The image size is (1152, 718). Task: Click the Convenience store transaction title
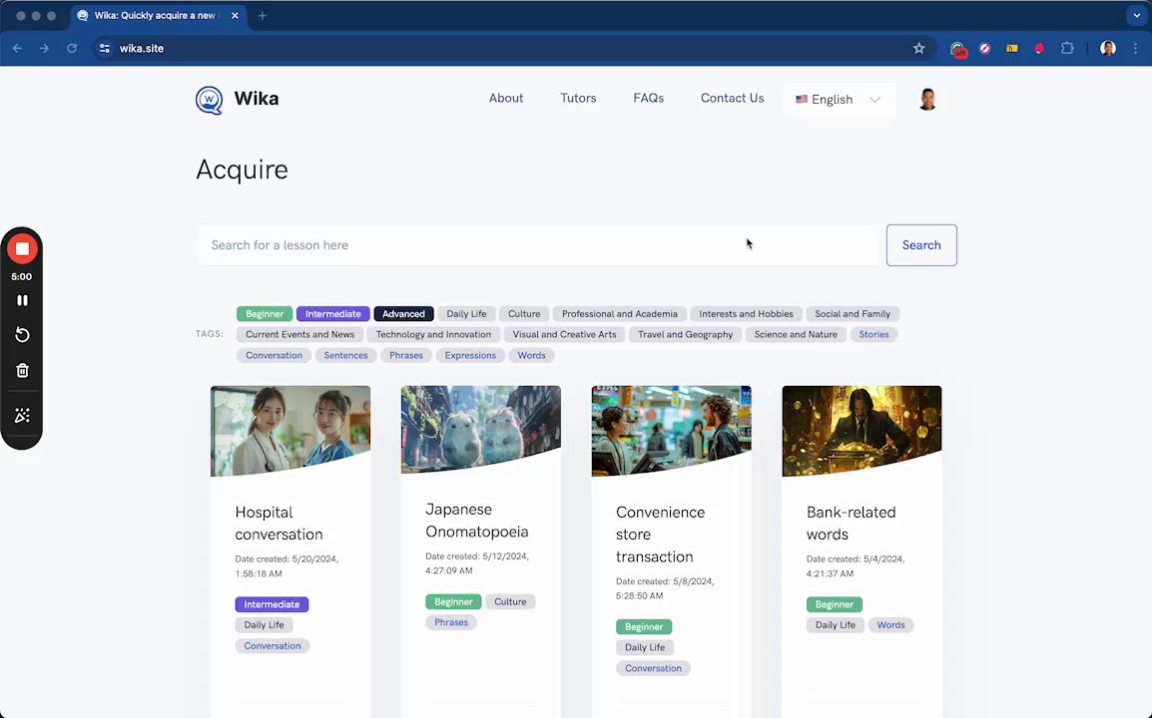(x=660, y=535)
